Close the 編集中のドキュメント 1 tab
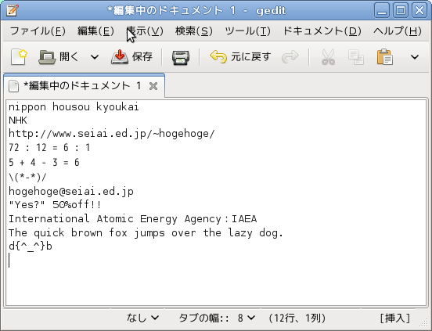Screen dimensions: 432x331 click(153, 86)
